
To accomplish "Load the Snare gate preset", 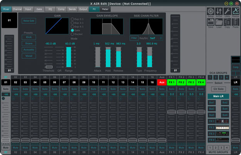I will (29, 43).
